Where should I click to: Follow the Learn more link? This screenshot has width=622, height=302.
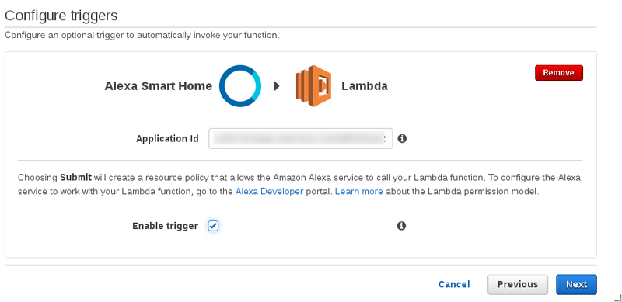[358, 192]
